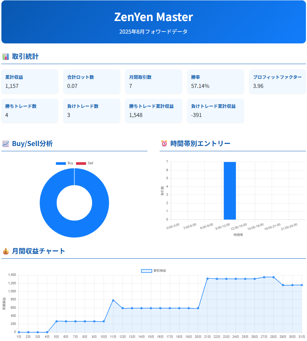
Task: Select the 取引統計 section heading
Action: [x=26, y=57]
